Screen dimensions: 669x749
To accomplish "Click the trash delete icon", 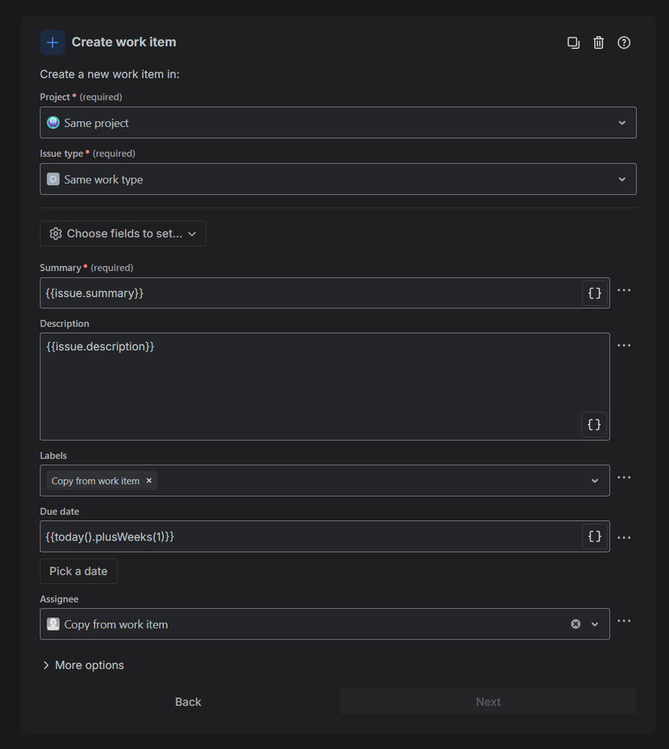I will (598, 43).
